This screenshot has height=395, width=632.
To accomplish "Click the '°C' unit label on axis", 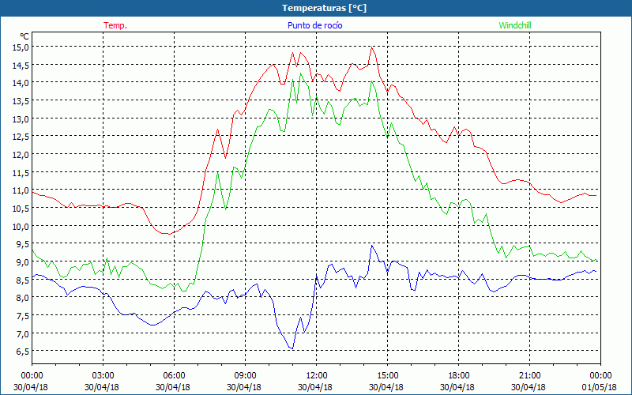I will coord(24,36).
